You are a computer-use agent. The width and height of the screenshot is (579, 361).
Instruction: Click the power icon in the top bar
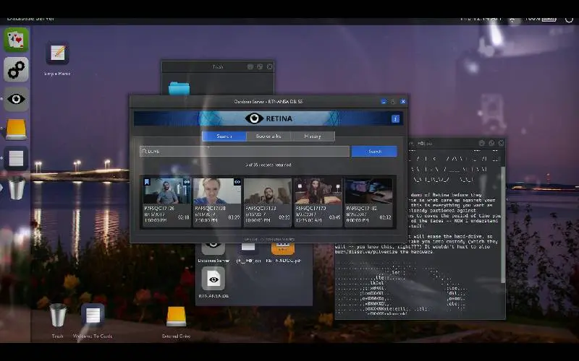(x=568, y=18)
